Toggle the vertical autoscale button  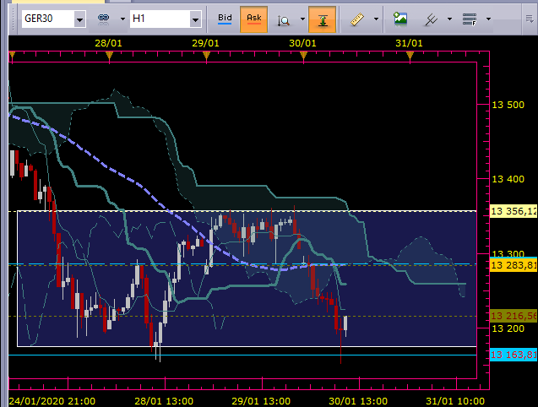pyautogui.click(x=322, y=19)
